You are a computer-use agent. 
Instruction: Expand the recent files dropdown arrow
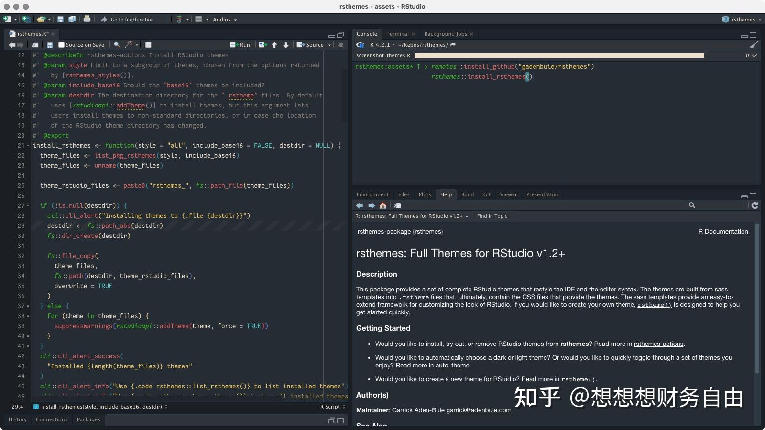[x=49, y=20]
